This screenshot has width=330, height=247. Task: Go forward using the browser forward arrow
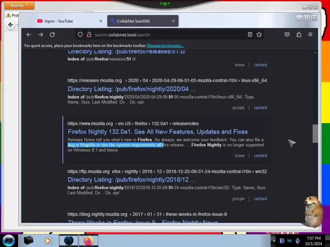pyautogui.click(x=41, y=35)
